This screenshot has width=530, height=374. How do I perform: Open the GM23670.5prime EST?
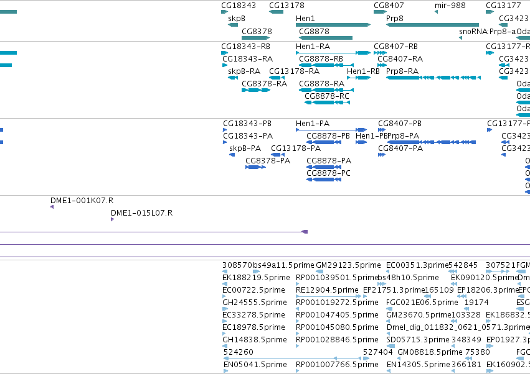pyautogui.click(x=419, y=316)
